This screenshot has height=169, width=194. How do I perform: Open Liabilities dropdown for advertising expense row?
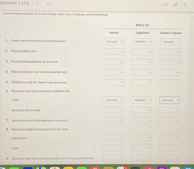tap(142, 120)
